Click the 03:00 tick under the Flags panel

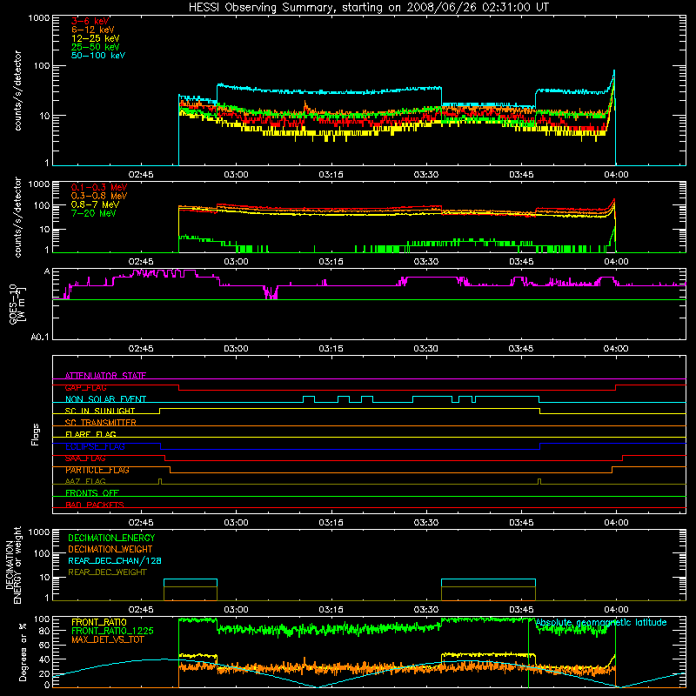click(x=236, y=523)
